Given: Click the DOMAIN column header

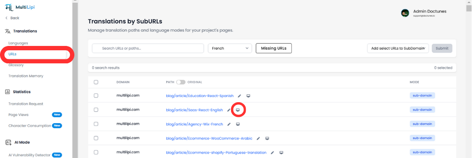Looking at the screenshot, I should (x=123, y=82).
